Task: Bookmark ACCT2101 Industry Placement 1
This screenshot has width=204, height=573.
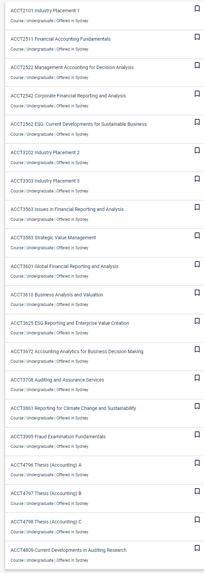Action: tap(197, 9)
